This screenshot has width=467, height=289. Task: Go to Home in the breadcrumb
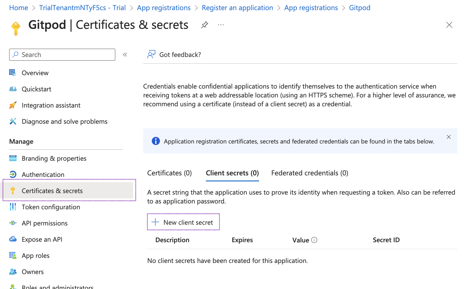click(x=18, y=8)
